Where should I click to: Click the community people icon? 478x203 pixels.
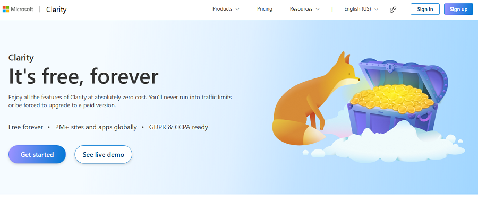point(393,10)
